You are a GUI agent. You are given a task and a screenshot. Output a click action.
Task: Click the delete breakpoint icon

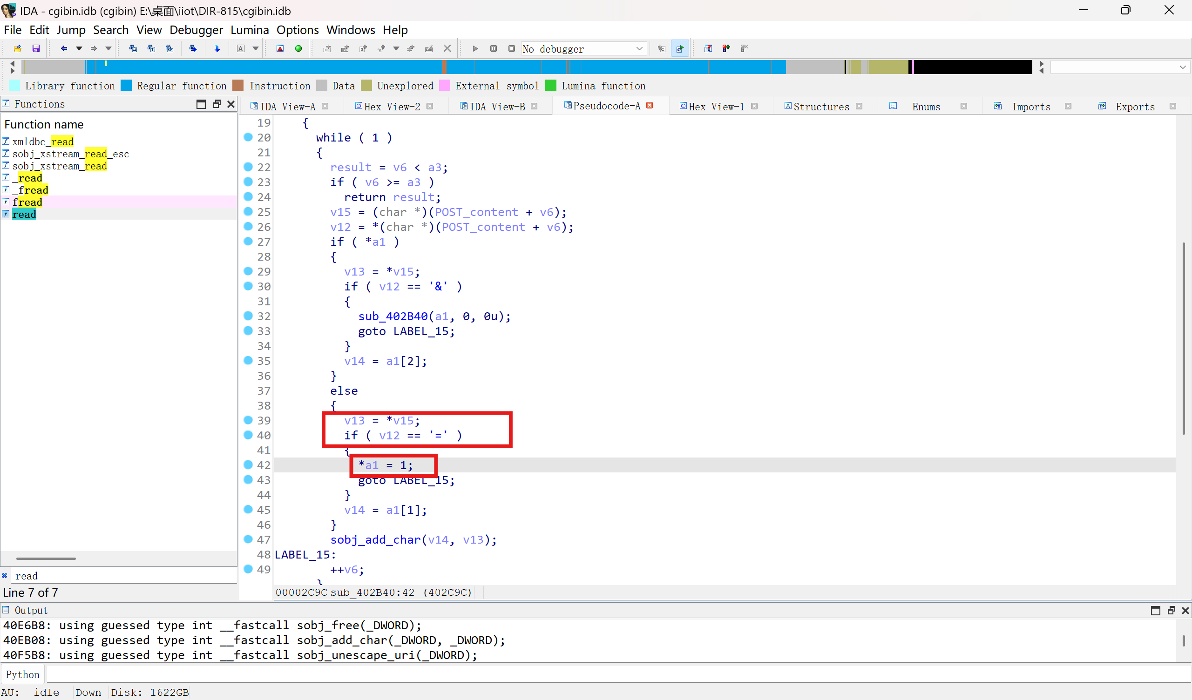[745, 48]
